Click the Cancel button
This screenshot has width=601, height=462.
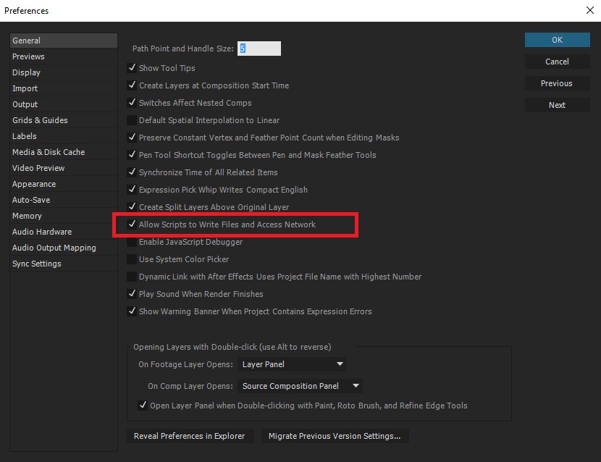click(558, 62)
